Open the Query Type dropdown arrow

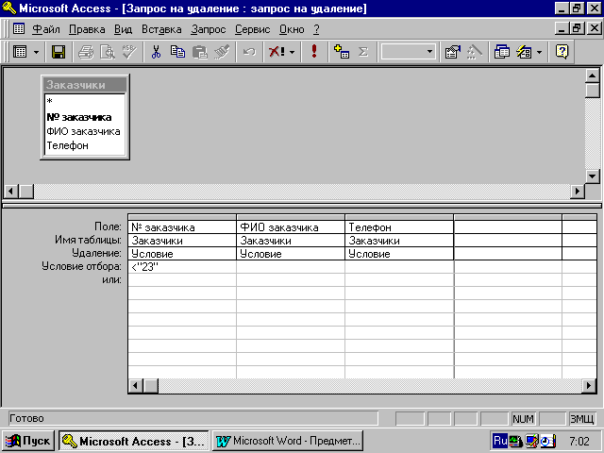pyautogui.click(x=293, y=52)
